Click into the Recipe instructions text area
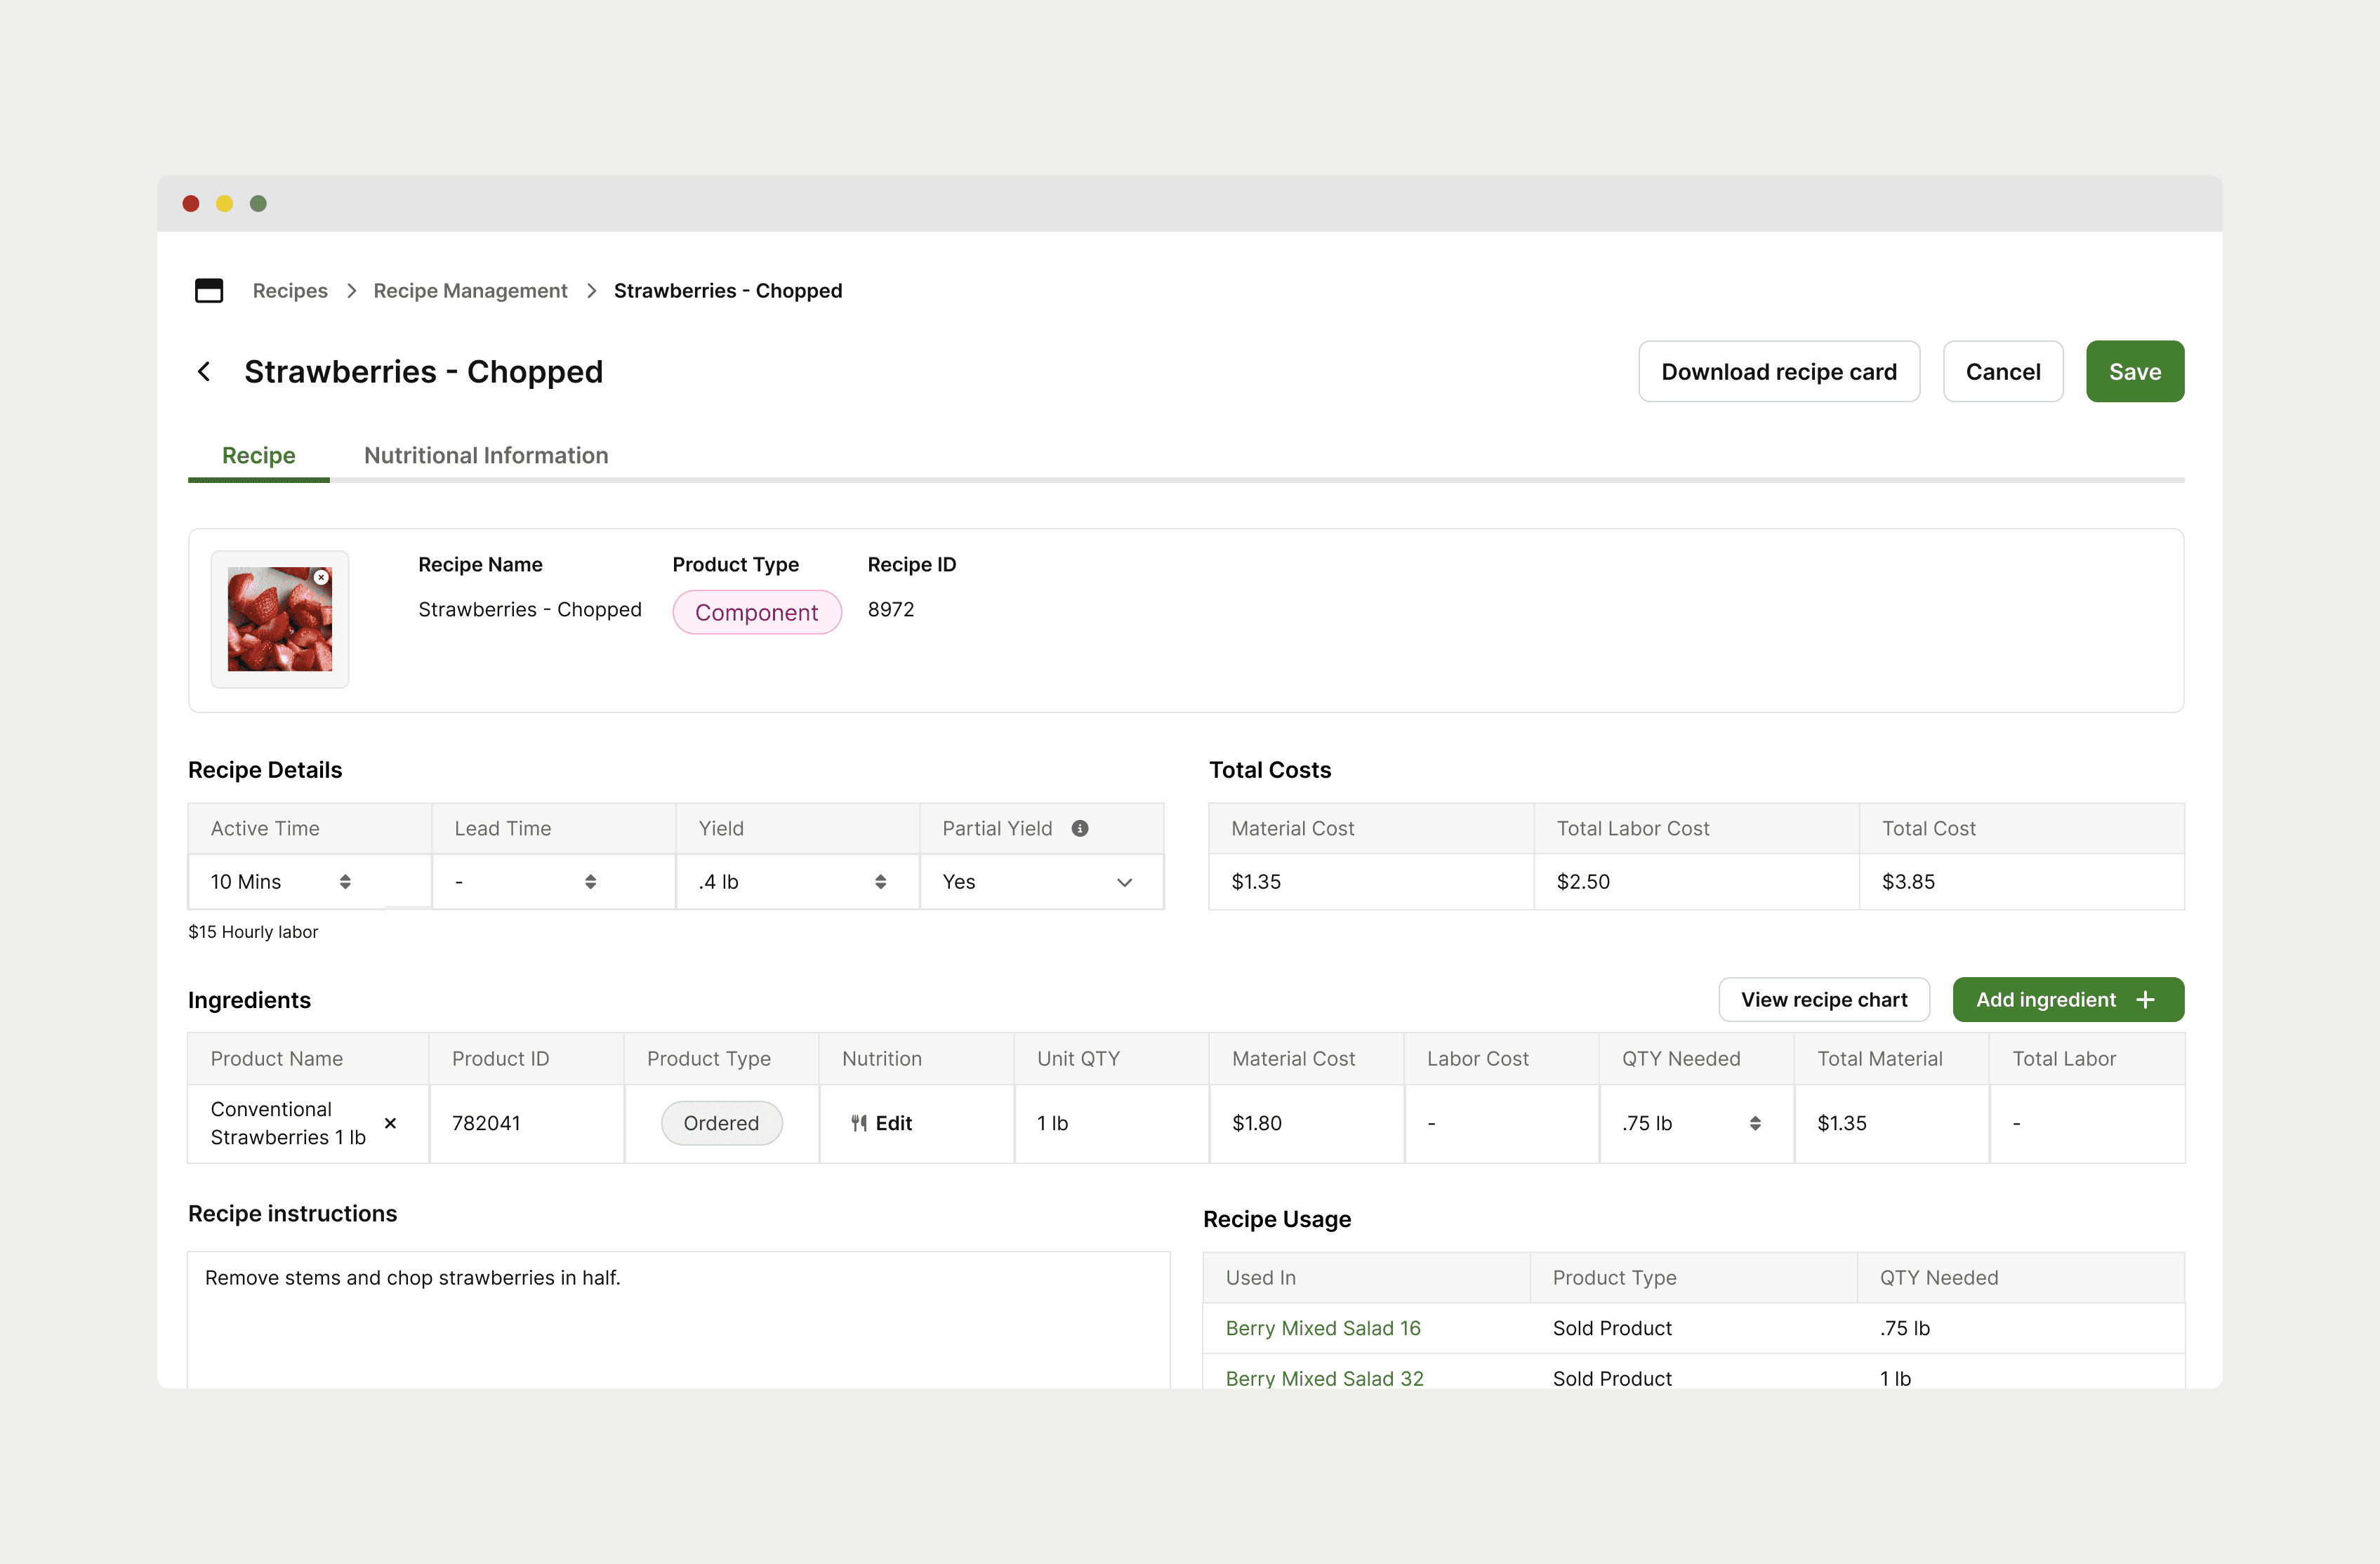Image resolution: width=2380 pixels, height=1564 pixels. [678, 1320]
